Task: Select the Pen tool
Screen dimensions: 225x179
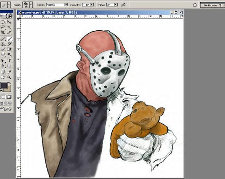Action: point(3,66)
